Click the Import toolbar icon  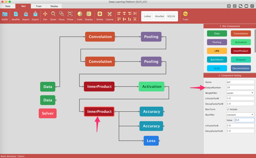[x=26, y=14]
